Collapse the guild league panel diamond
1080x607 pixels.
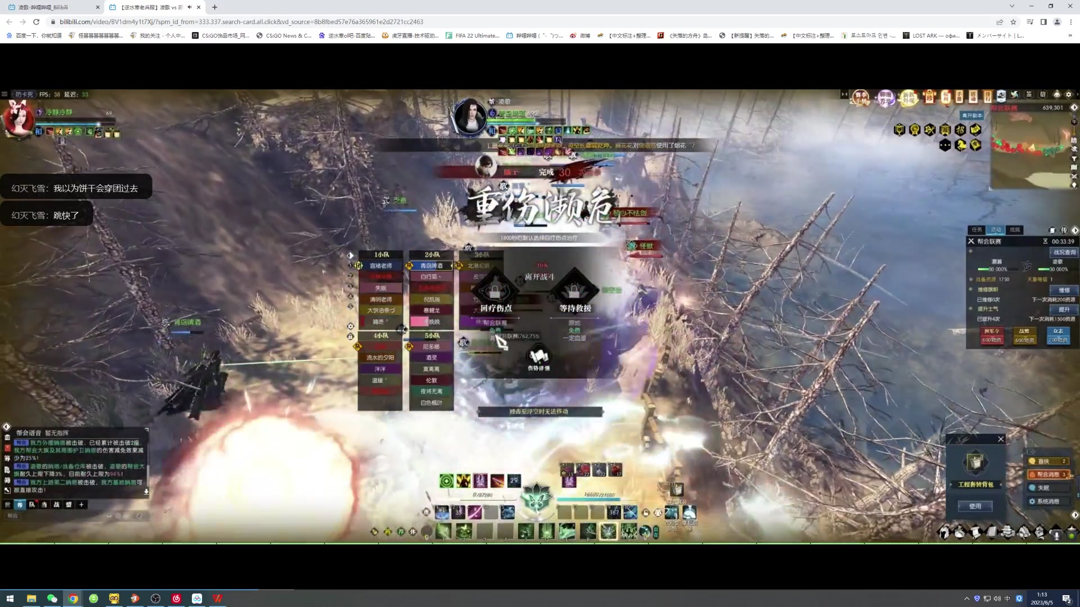pyautogui.click(x=1075, y=230)
